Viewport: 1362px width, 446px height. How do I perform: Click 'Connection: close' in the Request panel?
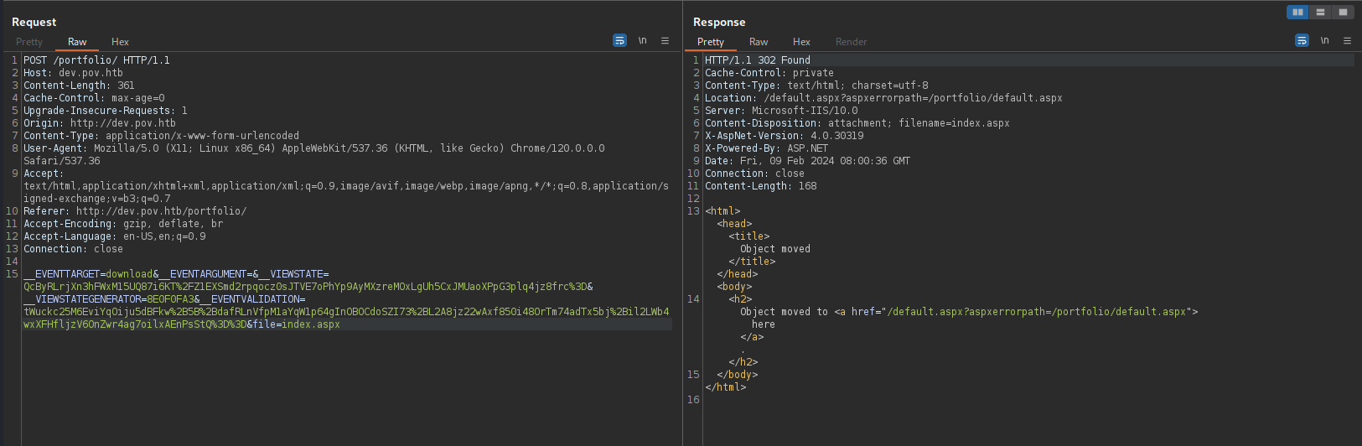point(73,249)
